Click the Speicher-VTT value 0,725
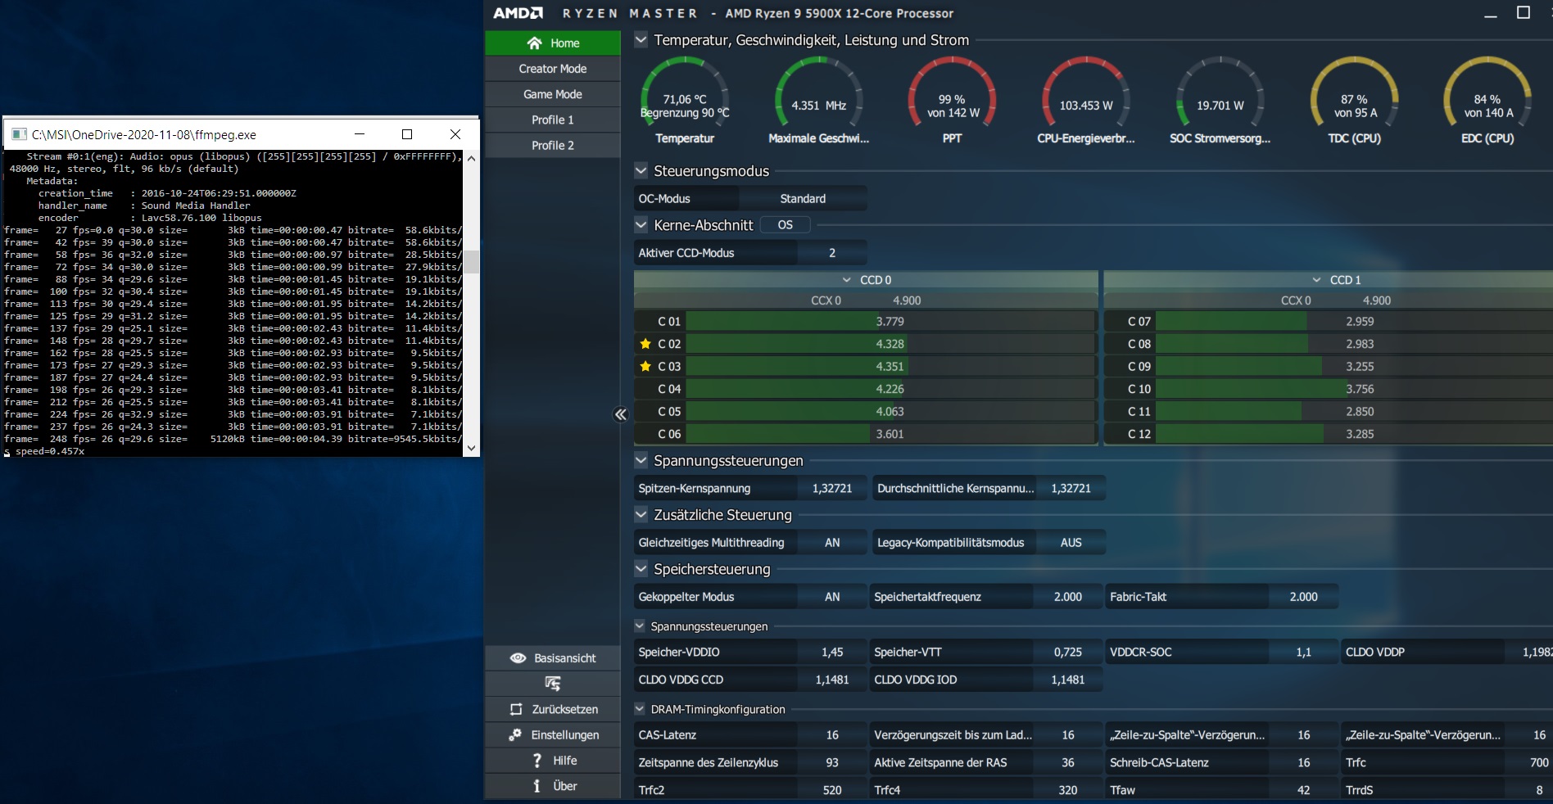 coord(1068,652)
